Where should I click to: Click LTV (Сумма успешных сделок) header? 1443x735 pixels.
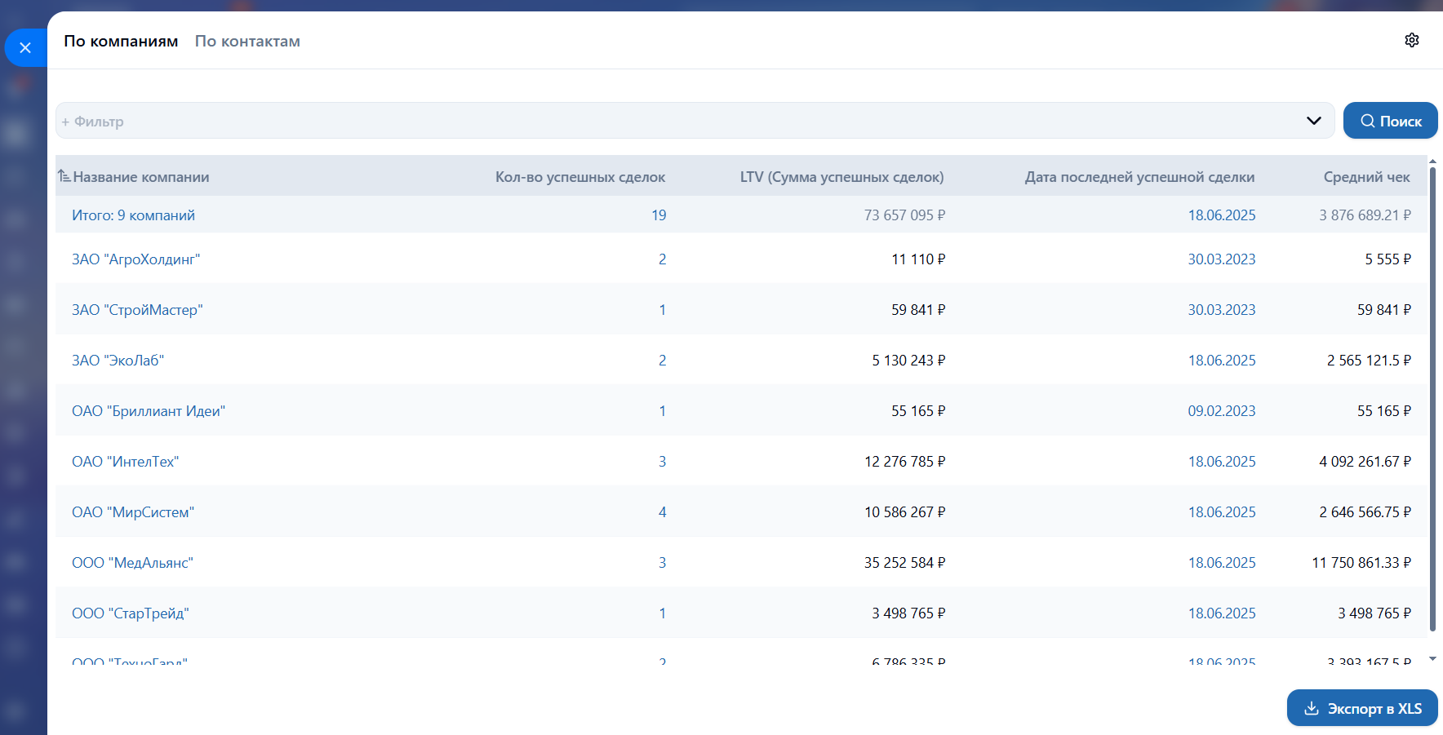pos(841,177)
